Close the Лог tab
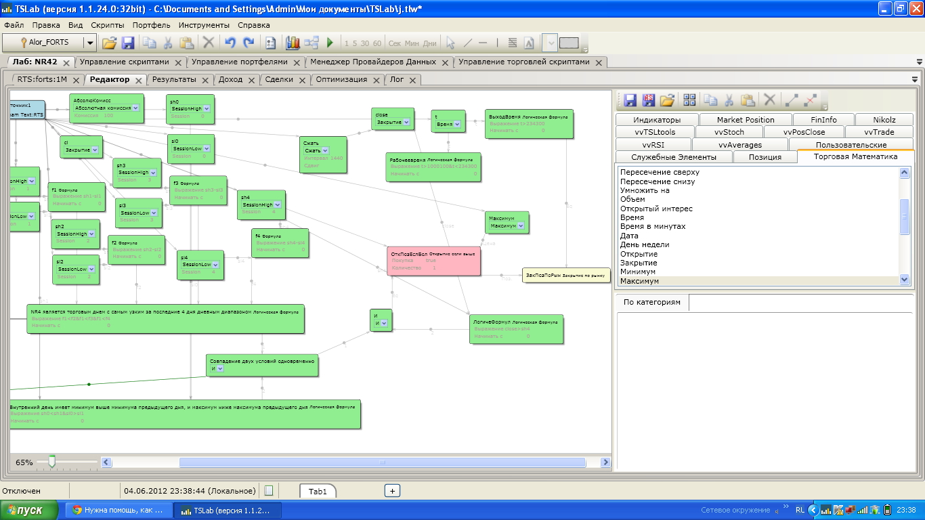 click(x=412, y=80)
